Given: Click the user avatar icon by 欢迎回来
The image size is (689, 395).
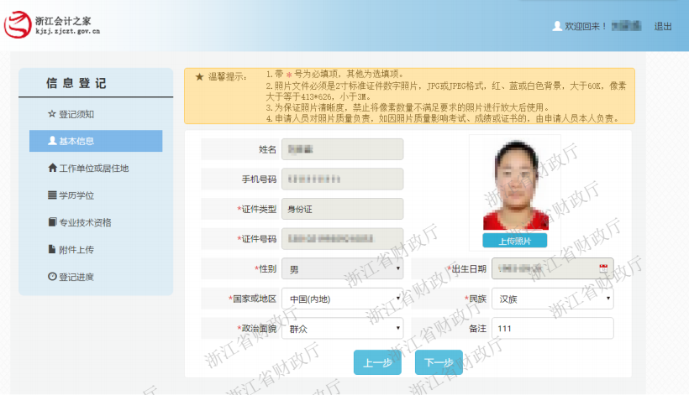Looking at the screenshot, I should pos(556,26).
